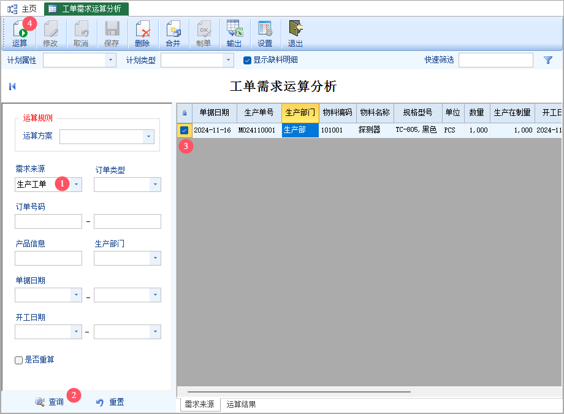564x414 pixels.
Task: Click the 退出 (exit) toolbar icon
Action: pyautogui.click(x=295, y=33)
